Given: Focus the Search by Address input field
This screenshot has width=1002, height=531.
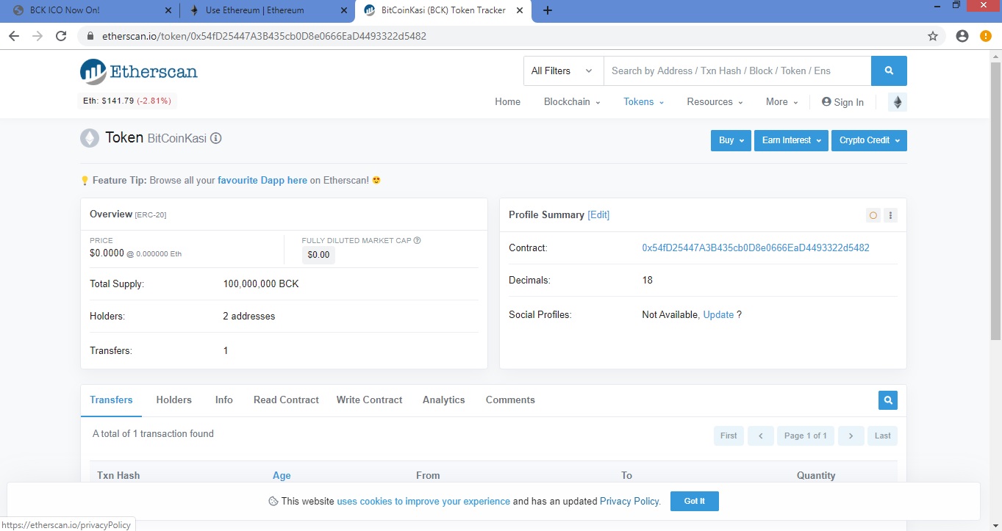Looking at the screenshot, I should (737, 71).
